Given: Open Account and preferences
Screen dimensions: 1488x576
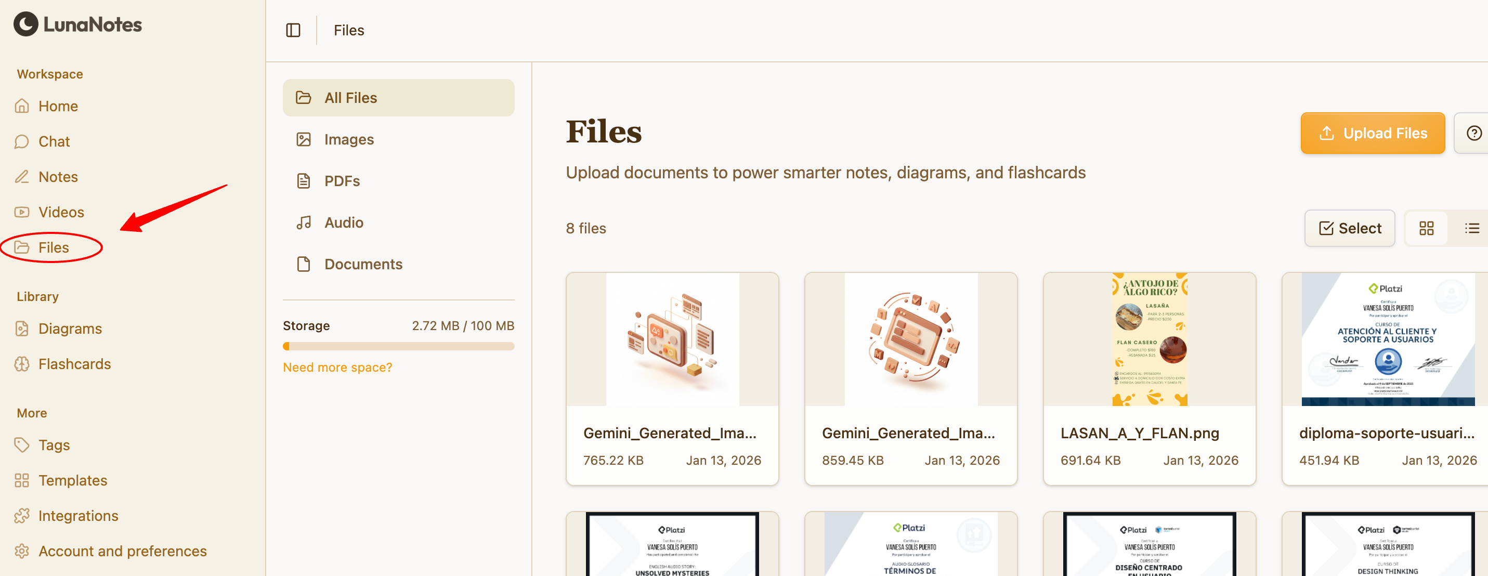Looking at the screenshot, I should click(x=122, y=551).
